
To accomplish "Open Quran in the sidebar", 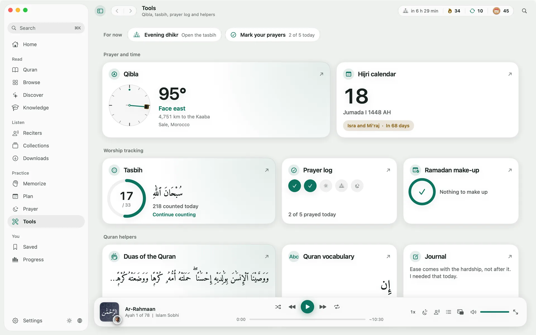I will click(46, 70).
